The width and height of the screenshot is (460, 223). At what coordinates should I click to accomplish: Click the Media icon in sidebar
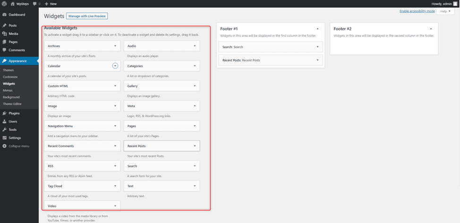[x=4, y=34]
